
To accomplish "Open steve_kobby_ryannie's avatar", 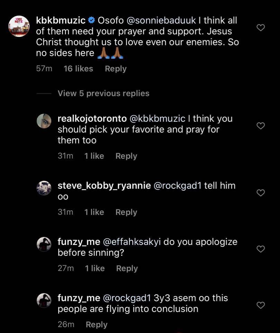I will click(44, 188).
